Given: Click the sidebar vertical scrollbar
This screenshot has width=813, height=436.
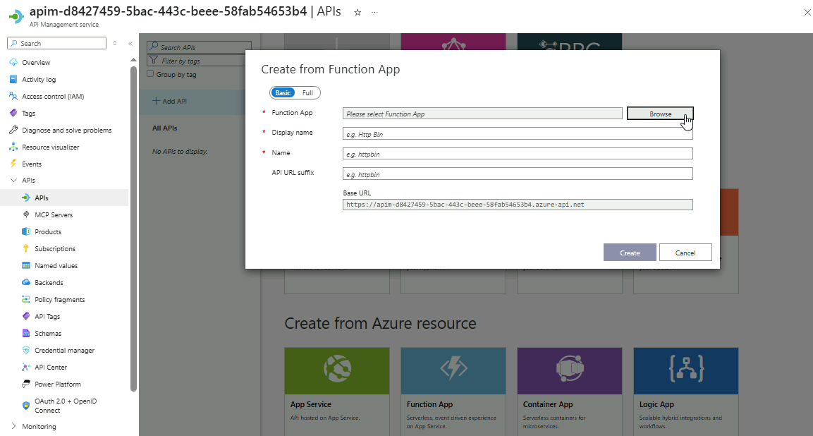Looking at the screenshot, I should pos(134,226).
